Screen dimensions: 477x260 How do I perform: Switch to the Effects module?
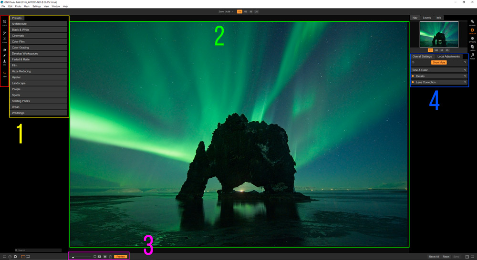pyautogui.click(x=472, y=39)
